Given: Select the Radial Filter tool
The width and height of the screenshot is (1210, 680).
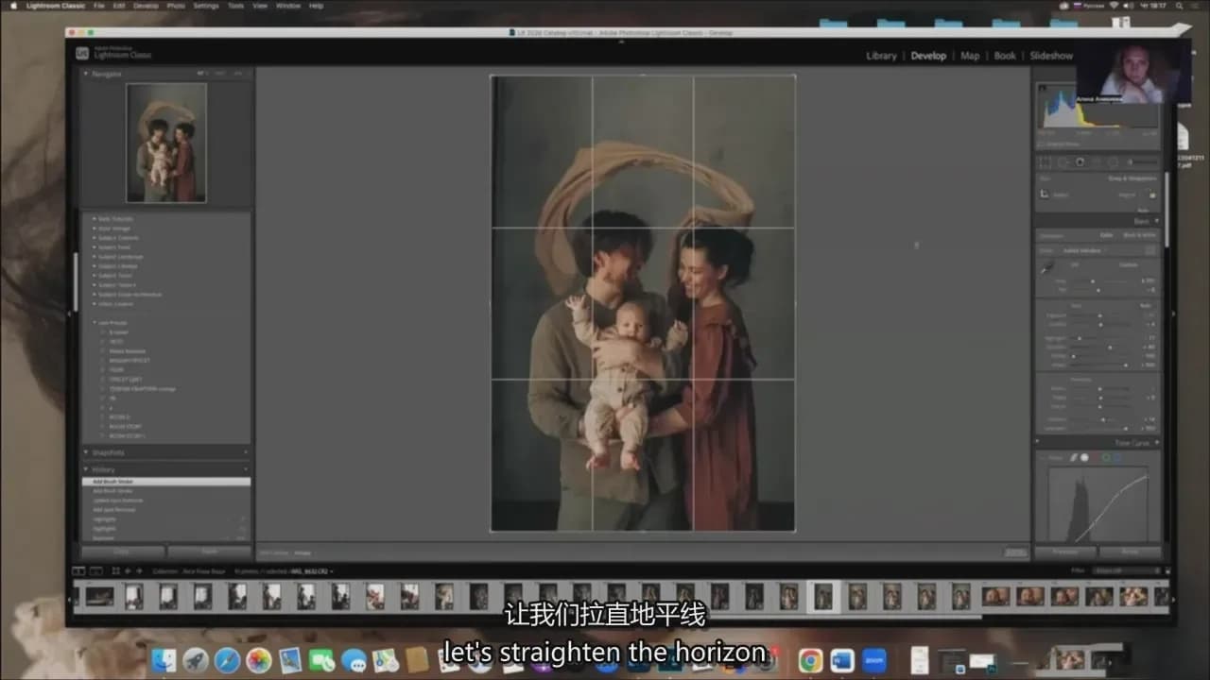Looking at the screenshot, I should click(x=1112, y=162).
